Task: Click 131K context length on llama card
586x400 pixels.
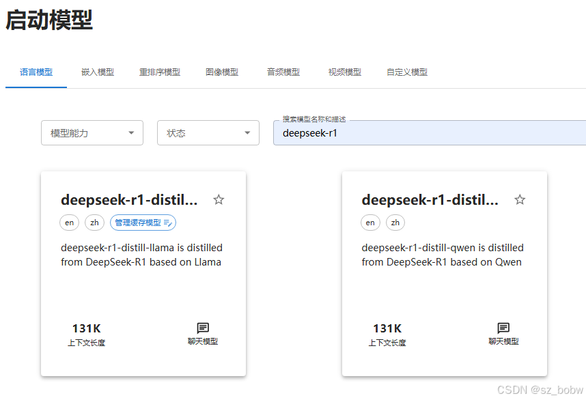Action: coord(86,328)
